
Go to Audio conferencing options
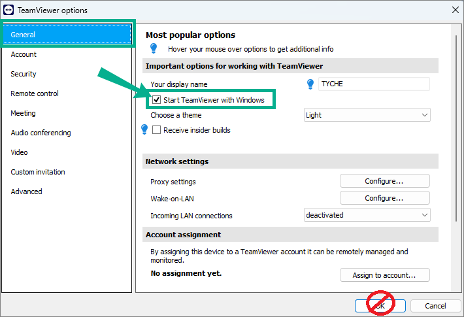click(x=67, y=133)
